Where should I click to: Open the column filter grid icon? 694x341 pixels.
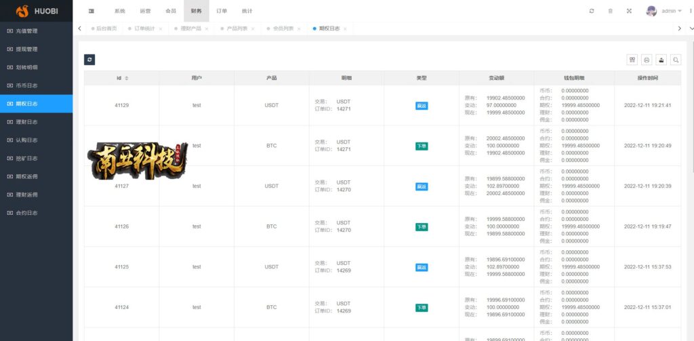632,60
